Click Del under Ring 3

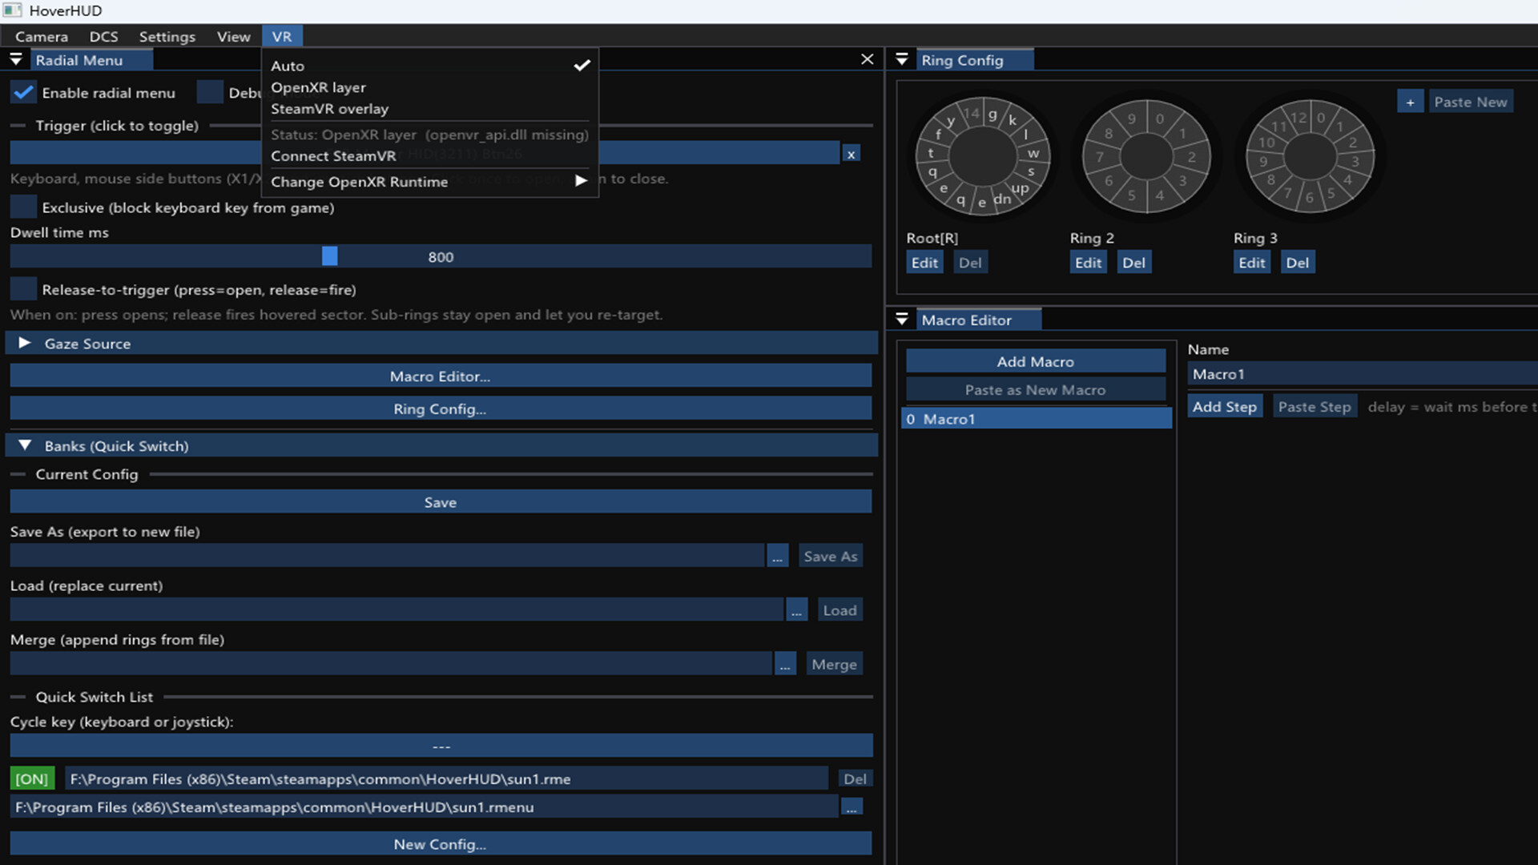coord(1297,263)
